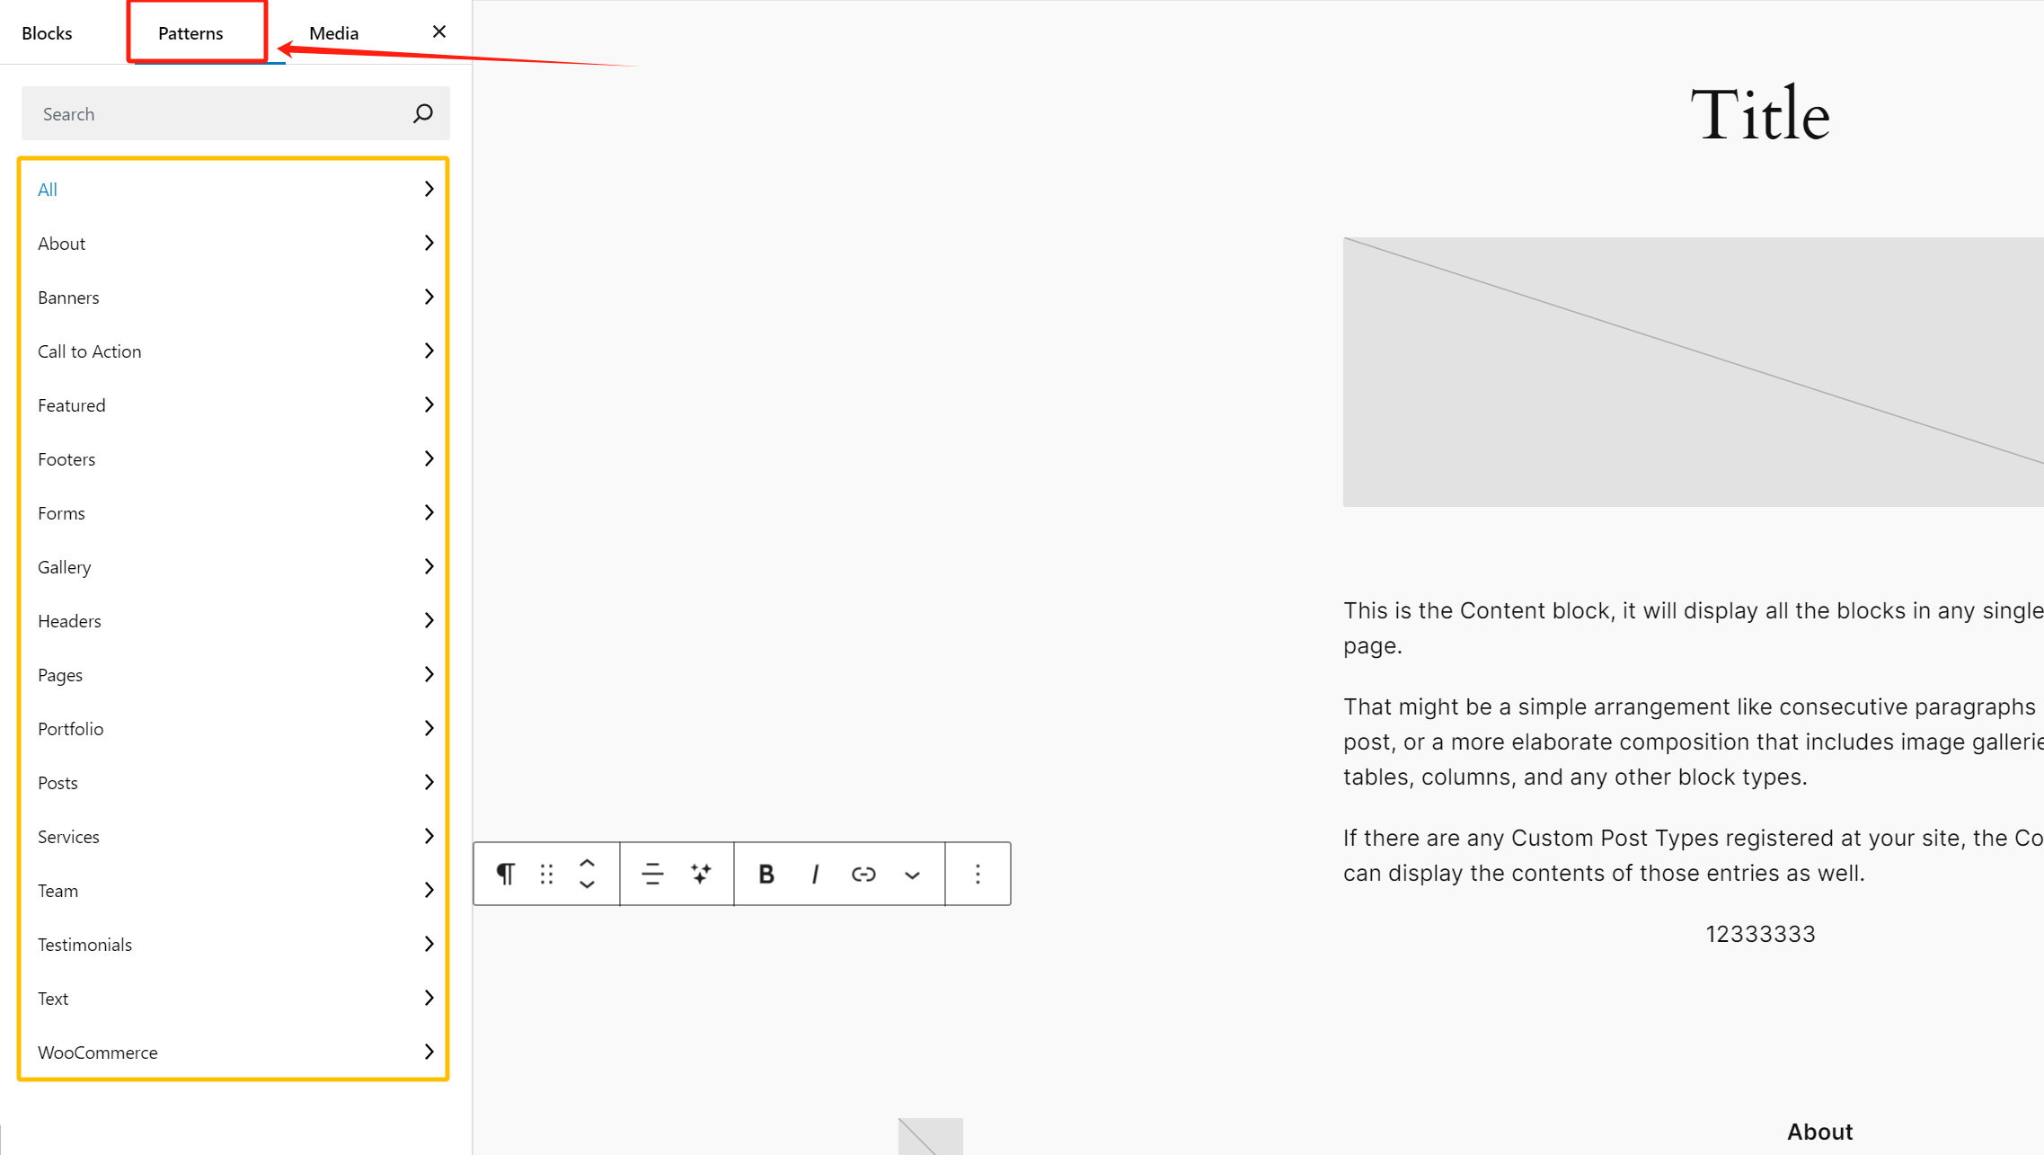The height and width of the screenshot is (1155, 2044).
Task: Open more rich text options dropdown
Action: coord(912,875)
